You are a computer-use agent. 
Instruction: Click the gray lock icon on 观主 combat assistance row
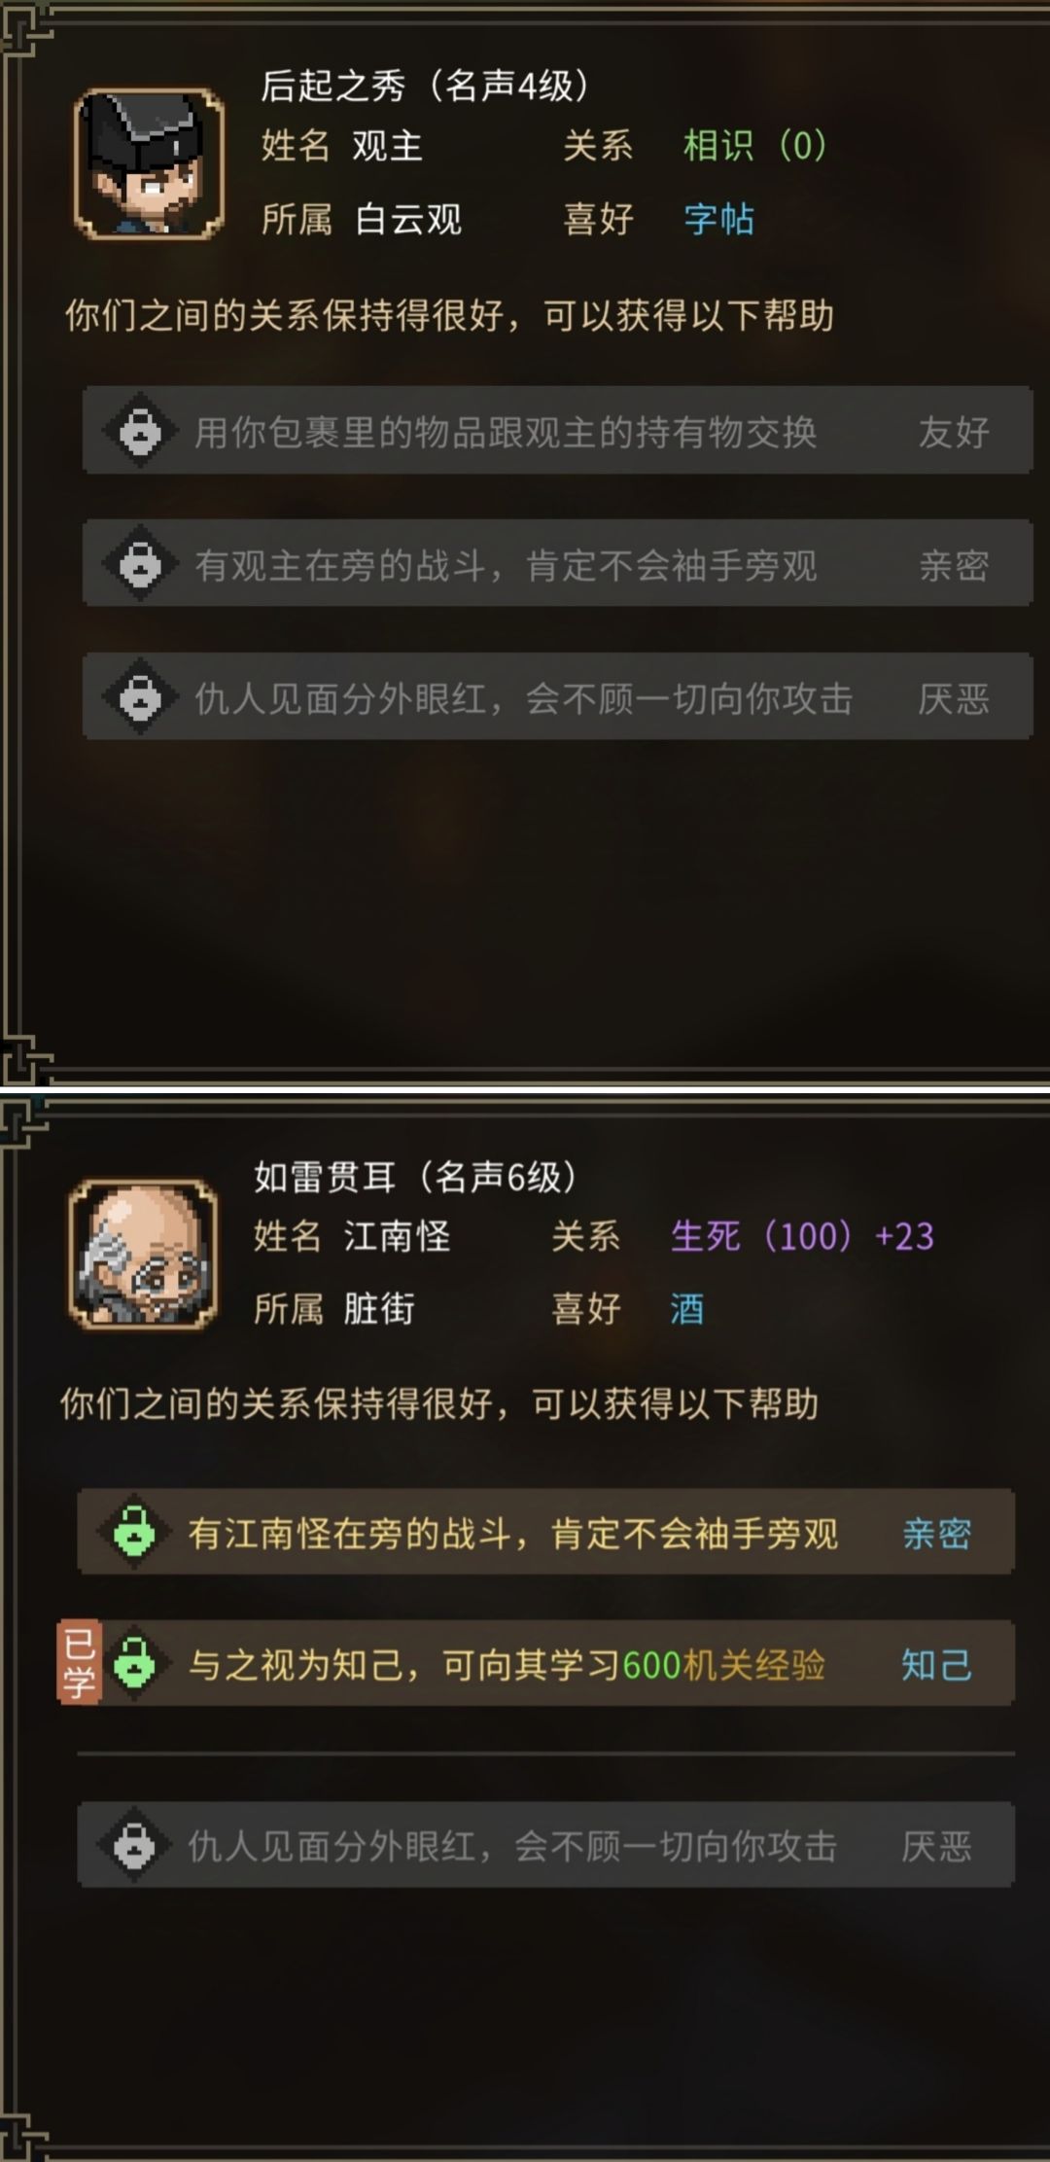point(141,563)
